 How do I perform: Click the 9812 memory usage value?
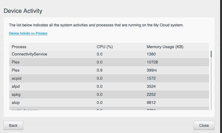[151, 102]
